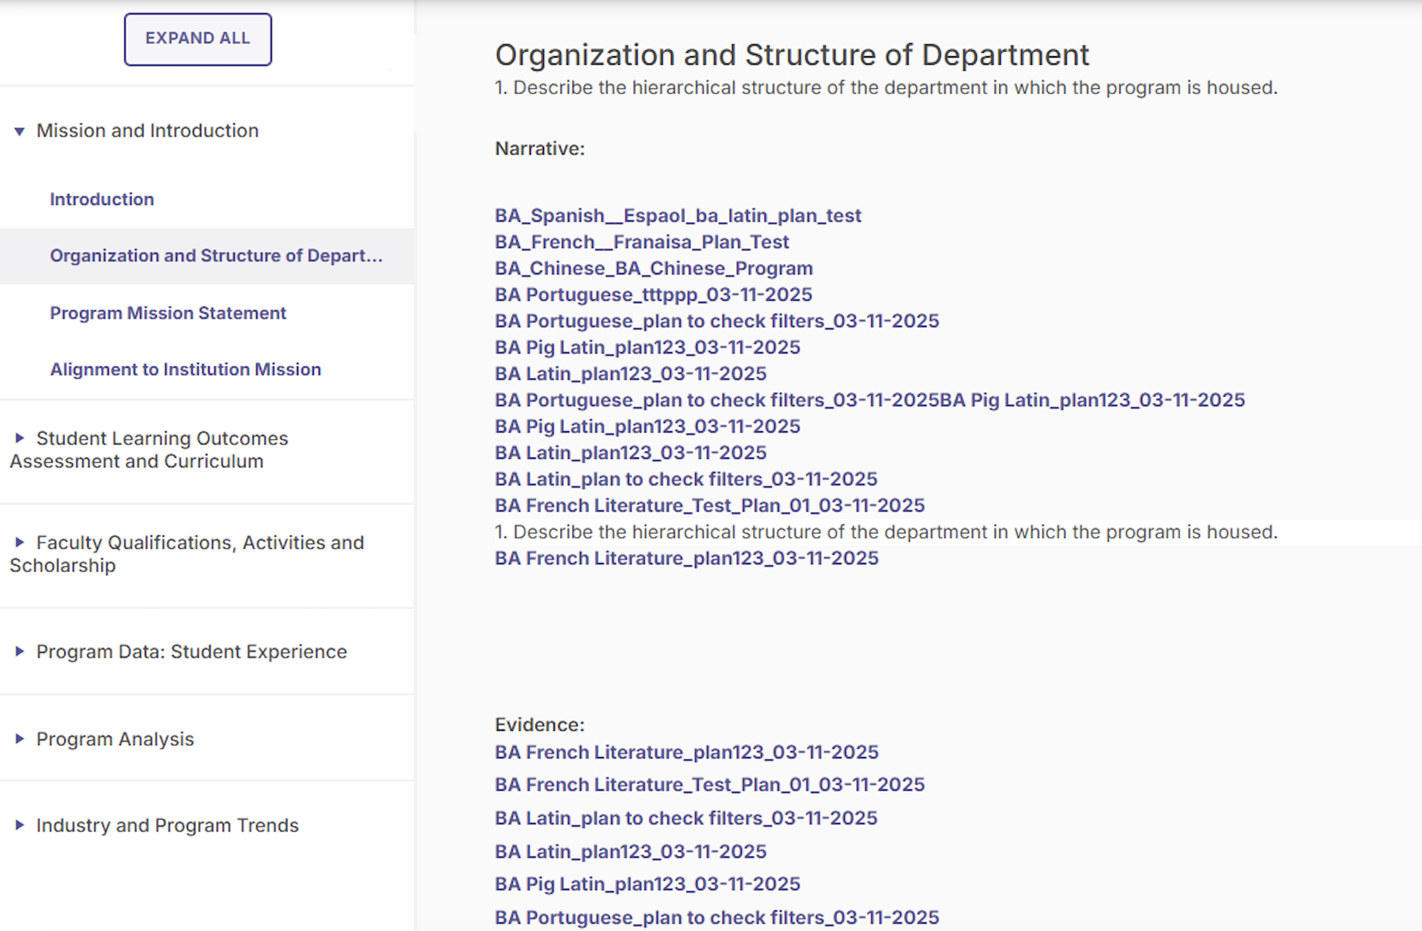
Task: Click Student Learning Outcomes Assessment label
Action: coord(149,450)
